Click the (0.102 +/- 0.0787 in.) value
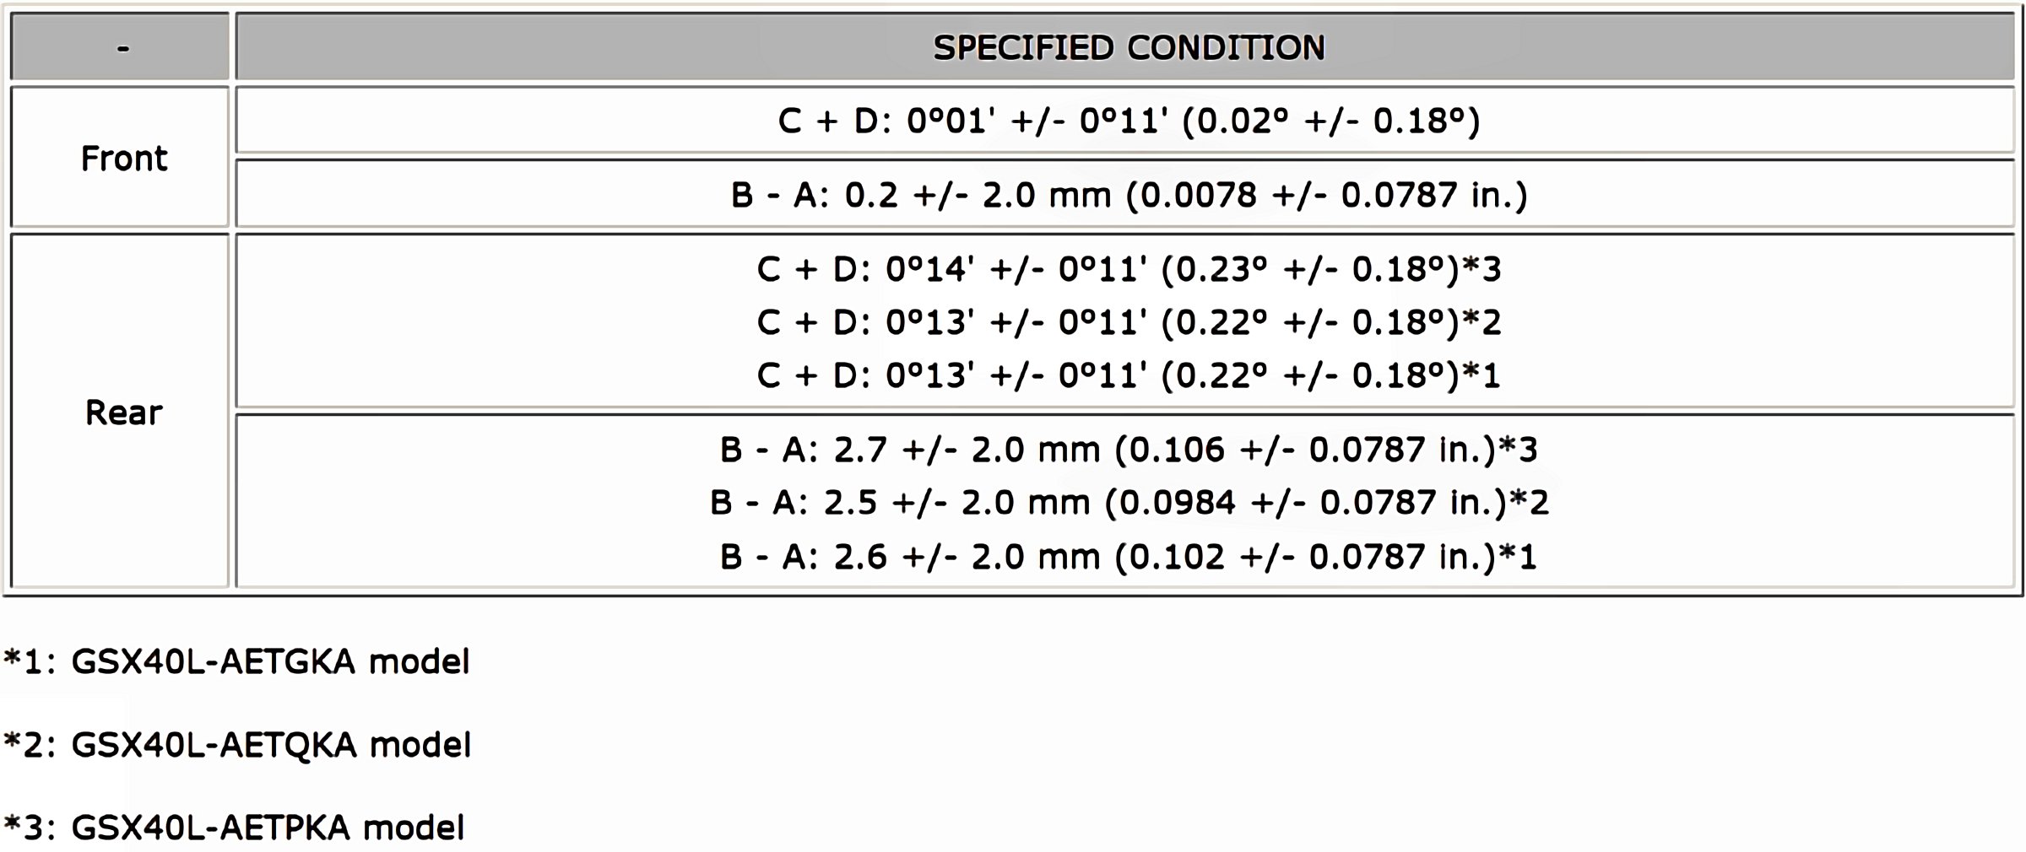The width and height of the screenshot is (2026, 852). [x=1305, y=557]
